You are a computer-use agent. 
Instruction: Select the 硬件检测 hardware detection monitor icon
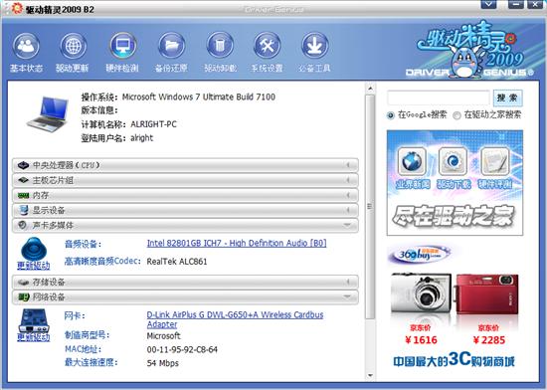coord(122,46)
